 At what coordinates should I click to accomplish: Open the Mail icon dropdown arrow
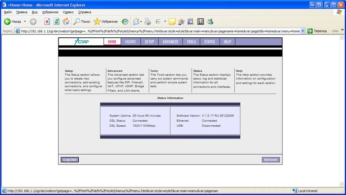141,22
